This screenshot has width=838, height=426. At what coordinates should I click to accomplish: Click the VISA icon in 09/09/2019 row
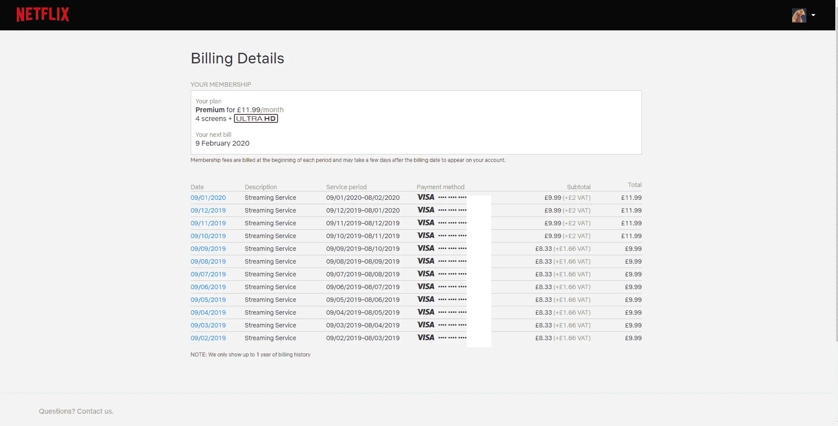click(x=426, y=248)
